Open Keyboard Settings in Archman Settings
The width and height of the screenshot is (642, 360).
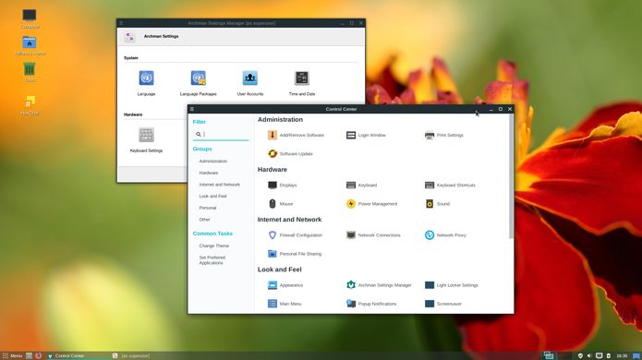[x=146, y=140]
